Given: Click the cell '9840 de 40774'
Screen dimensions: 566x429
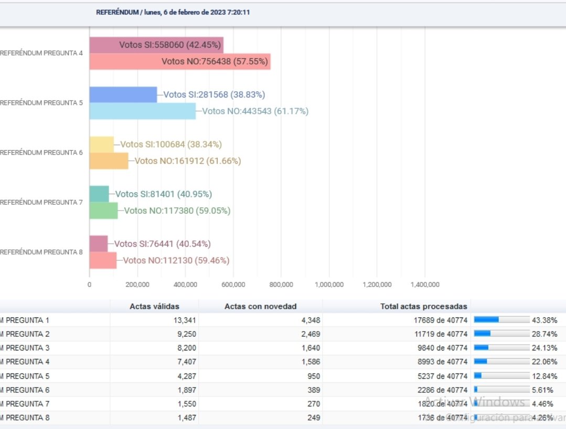Looking at the screenshot, I should coord(443,348).
